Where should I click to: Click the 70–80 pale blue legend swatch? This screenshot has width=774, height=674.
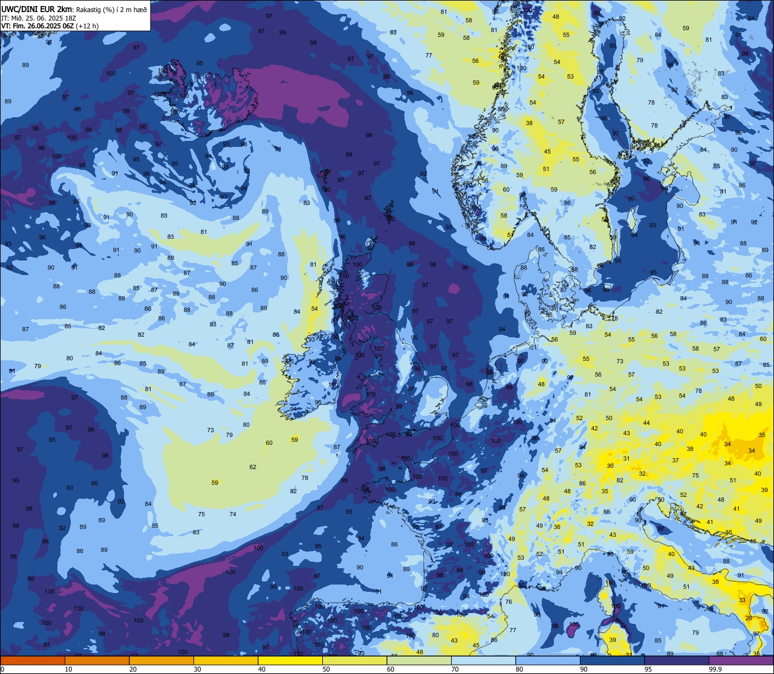483,660
